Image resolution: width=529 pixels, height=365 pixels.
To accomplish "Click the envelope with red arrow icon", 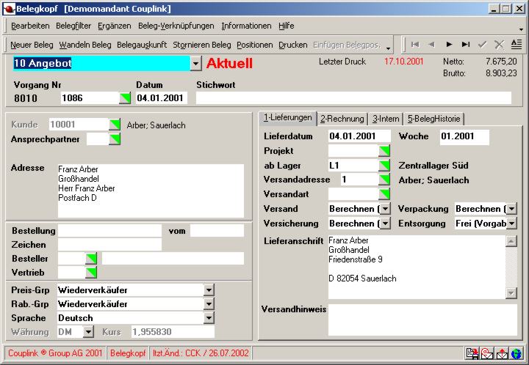I will click(x=502, y=354).
